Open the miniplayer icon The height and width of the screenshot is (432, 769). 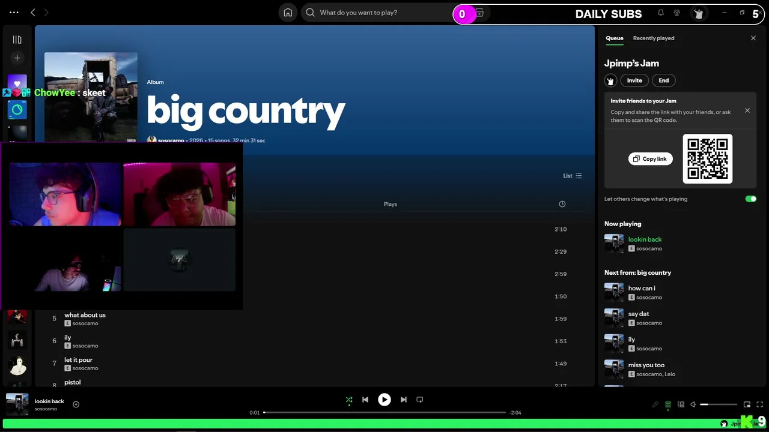click(x=747, y=405)
